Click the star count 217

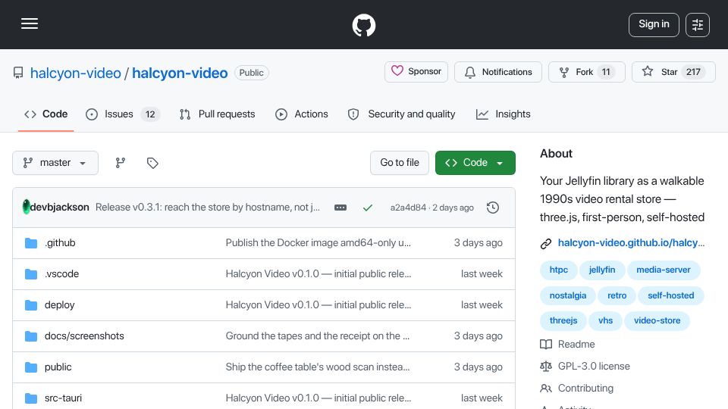point(693,72)
